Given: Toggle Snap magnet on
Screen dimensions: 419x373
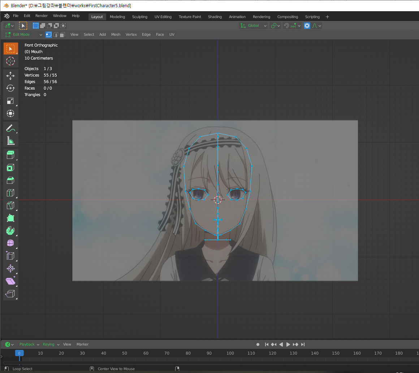Looking at the screenshot, I should tap(286, 26).
